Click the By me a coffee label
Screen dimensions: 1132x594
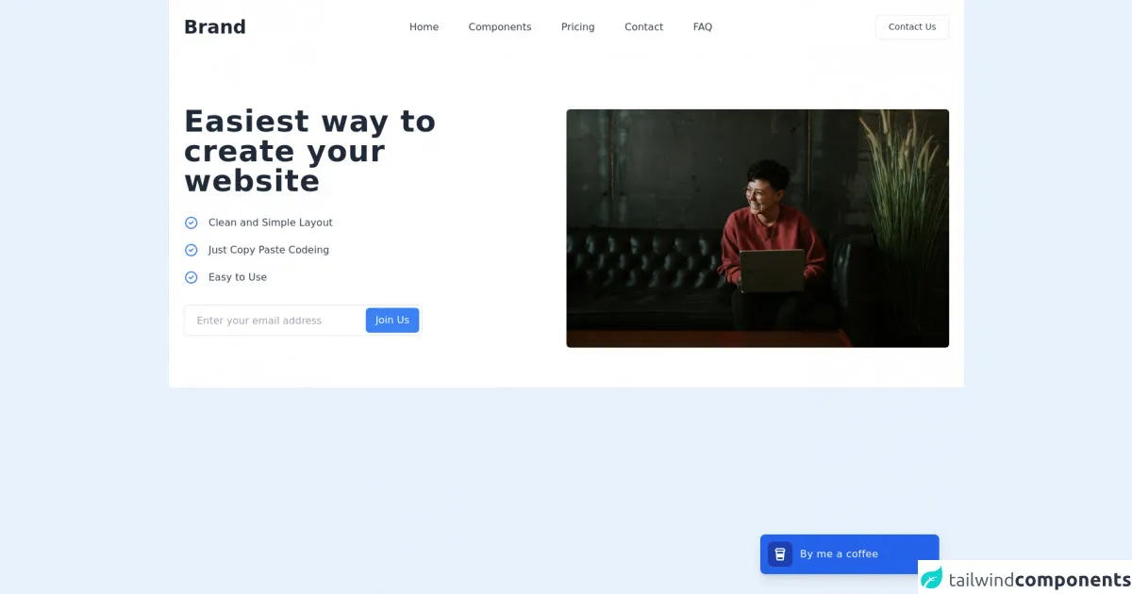pos(839,554)
